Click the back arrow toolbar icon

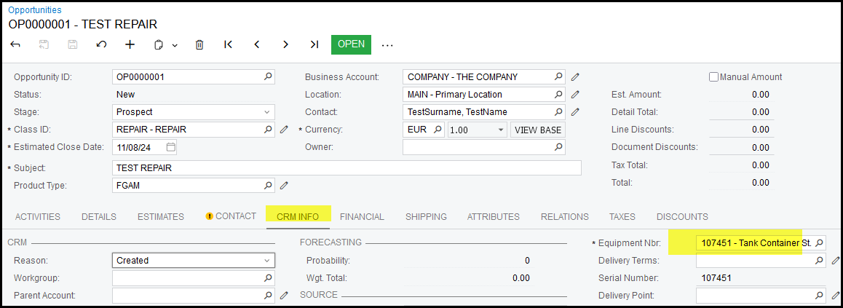[15, 44]
